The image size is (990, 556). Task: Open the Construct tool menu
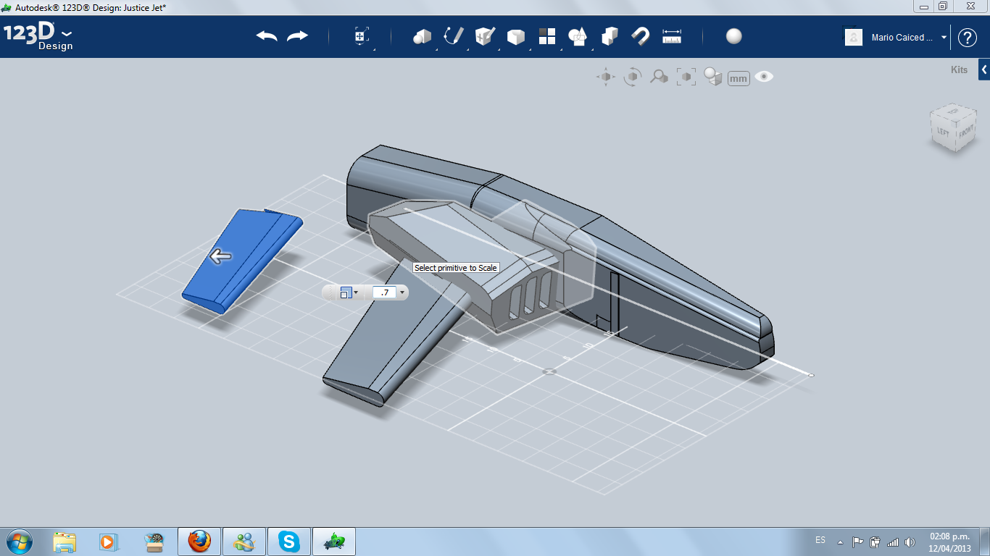485,36
